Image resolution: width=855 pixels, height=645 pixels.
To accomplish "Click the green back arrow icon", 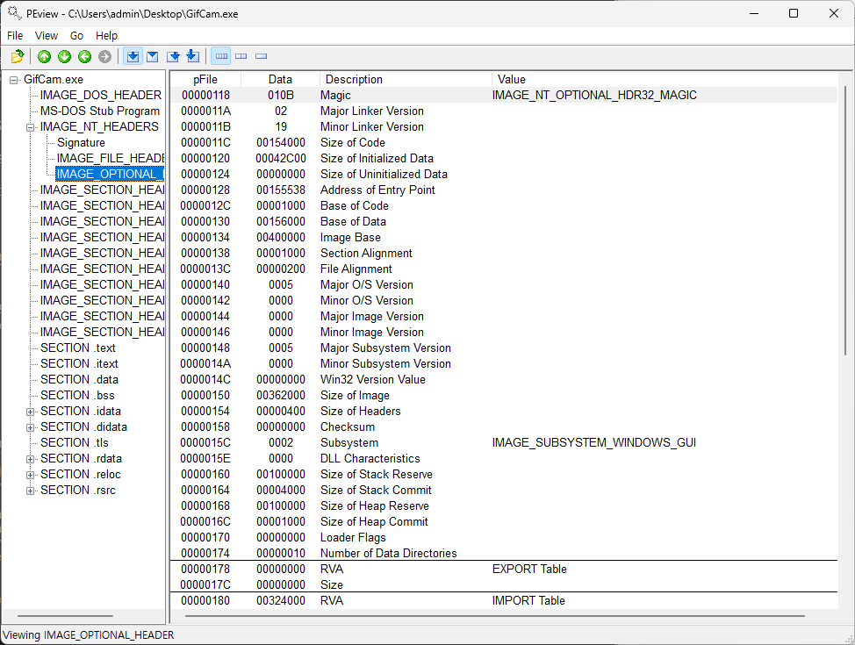I will [x=84, y=57].
